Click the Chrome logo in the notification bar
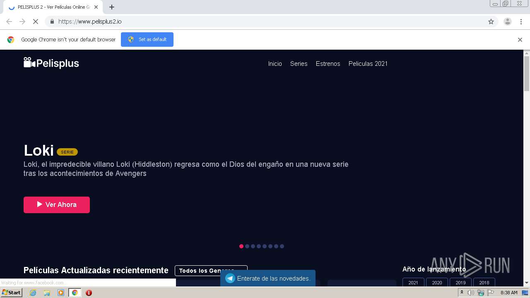This screenshot has width=530, height=298. (11, 40)
